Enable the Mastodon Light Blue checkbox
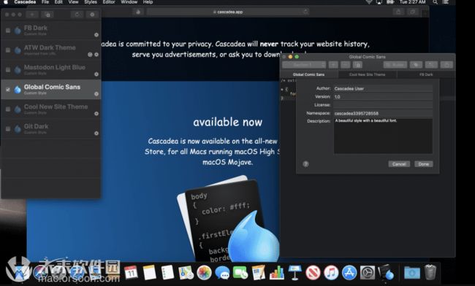This screenshot has height=286, width=475. point(8,70)
